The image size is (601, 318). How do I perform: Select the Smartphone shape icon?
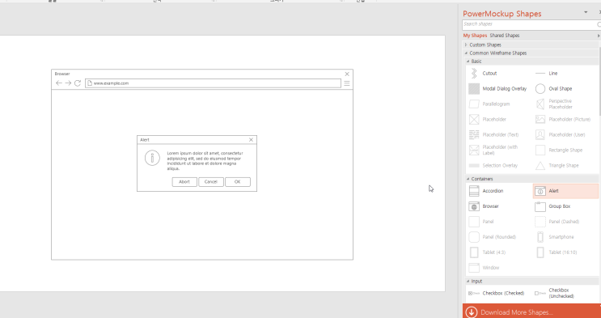tap(540, 237)
